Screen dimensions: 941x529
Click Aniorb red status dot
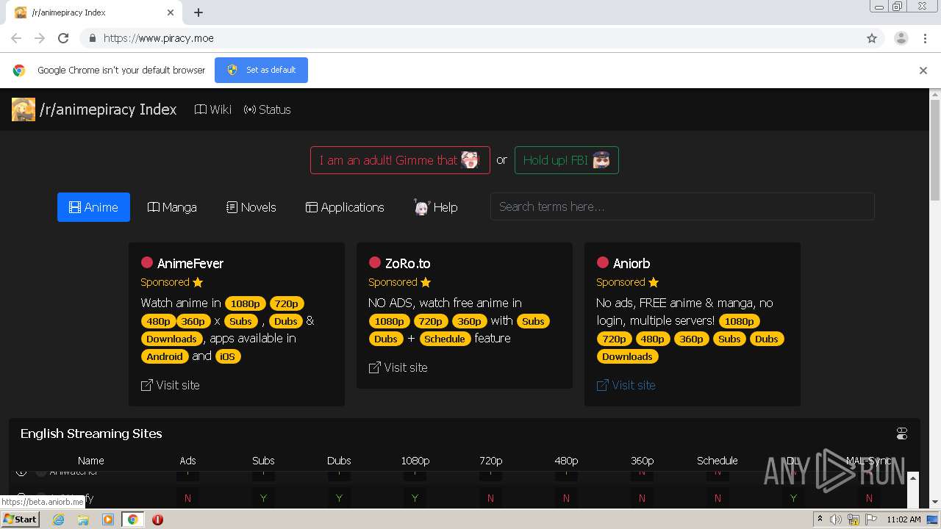coord(602,262)
